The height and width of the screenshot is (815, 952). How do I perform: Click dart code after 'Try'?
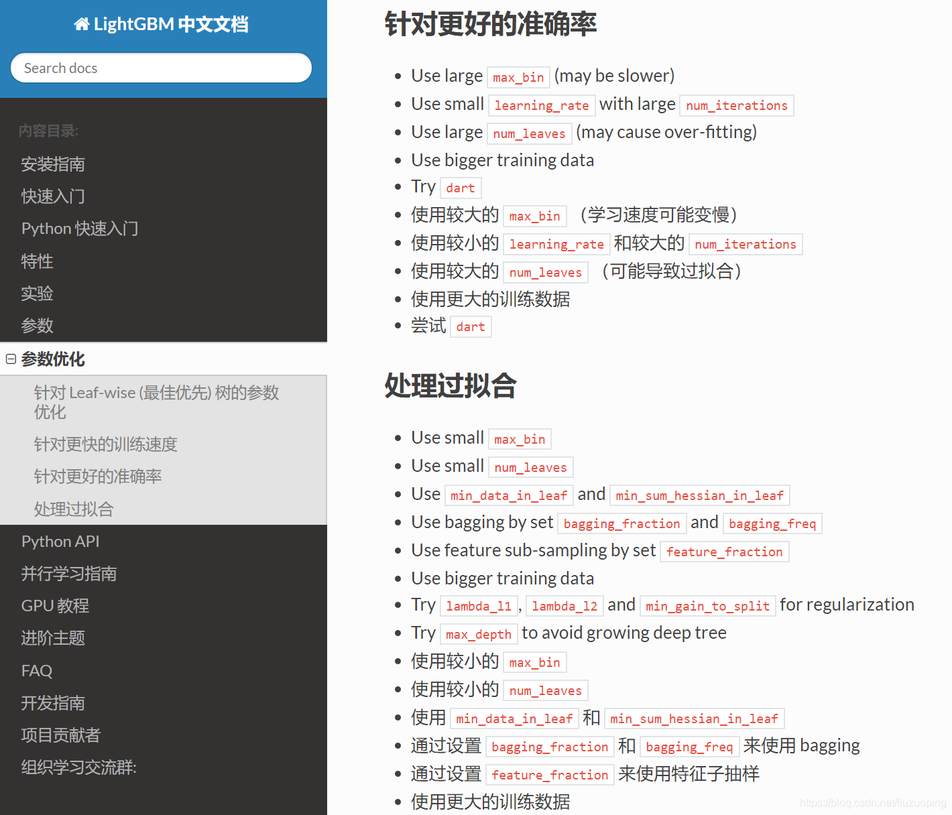(461, 188)
